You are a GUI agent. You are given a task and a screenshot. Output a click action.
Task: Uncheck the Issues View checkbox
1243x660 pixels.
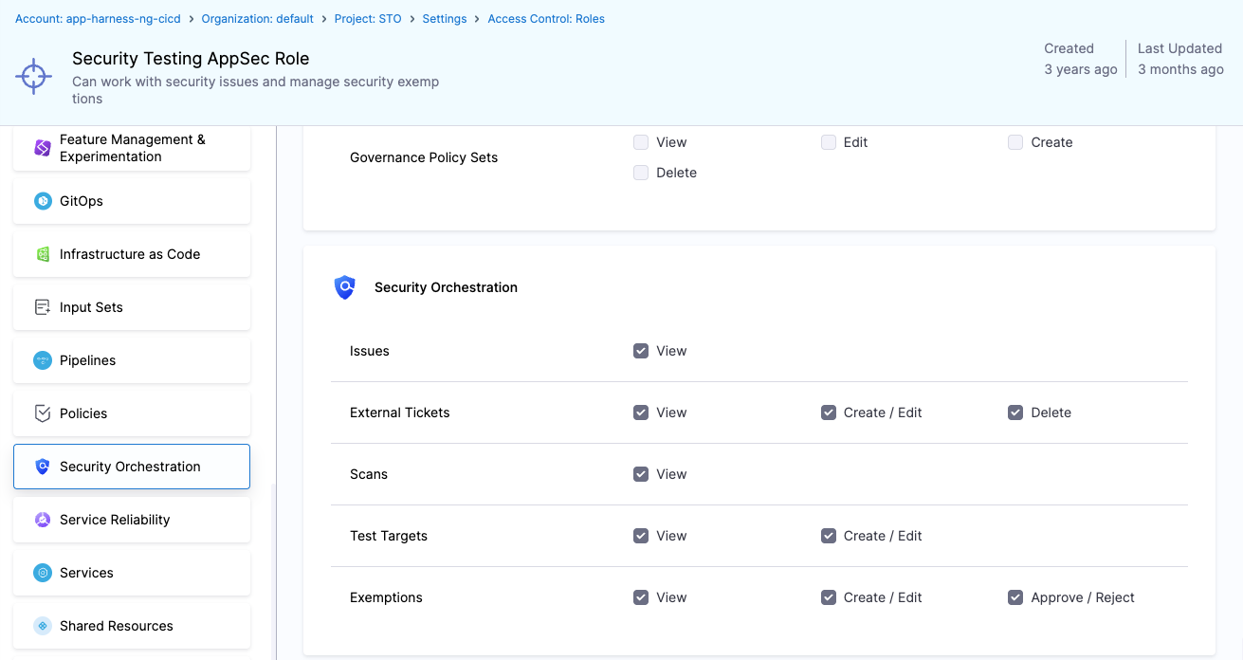[641, 351]
